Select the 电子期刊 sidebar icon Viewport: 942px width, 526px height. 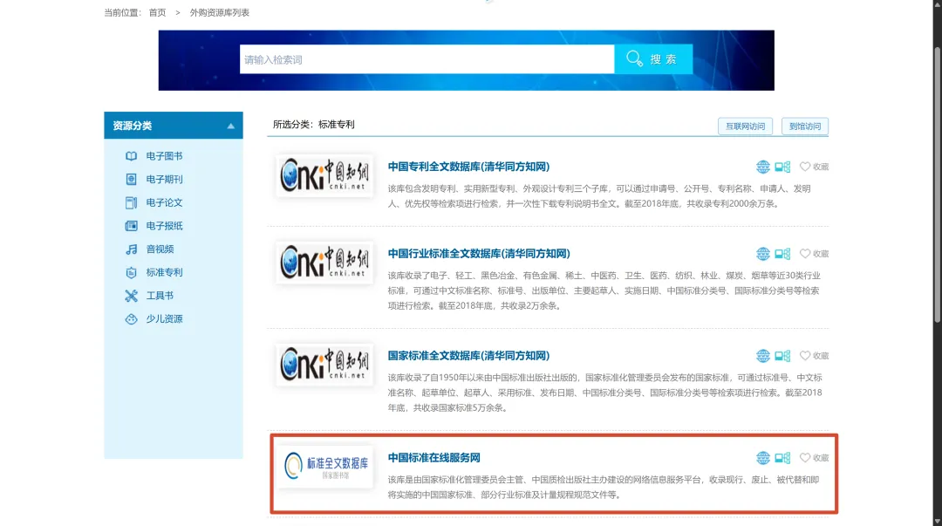pyautogui.click(x=131, y=179)
